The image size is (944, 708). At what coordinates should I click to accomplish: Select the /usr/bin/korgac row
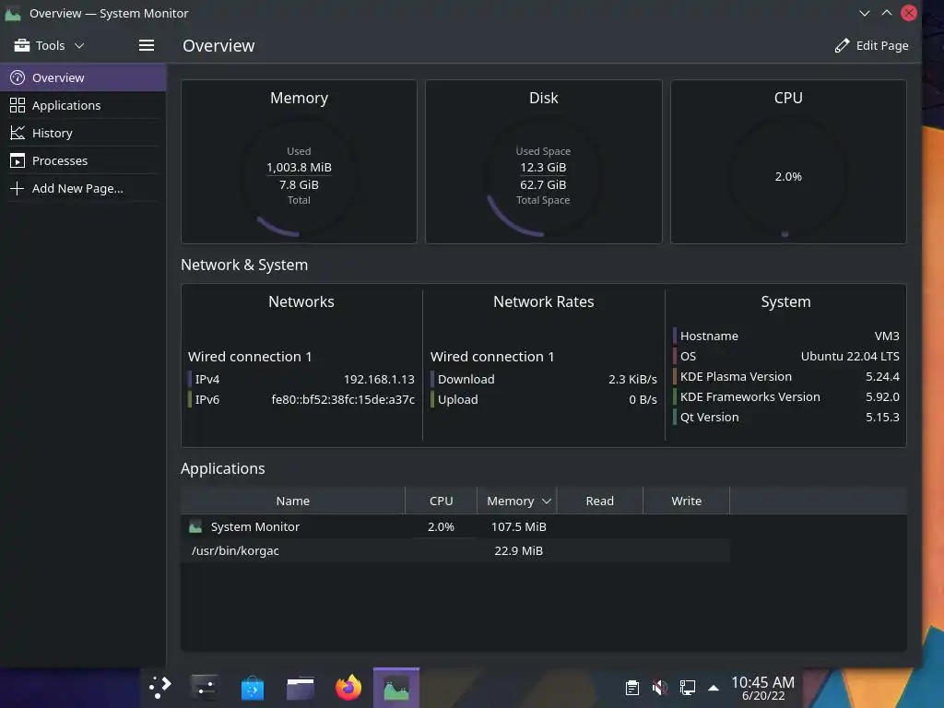(455, 551)
